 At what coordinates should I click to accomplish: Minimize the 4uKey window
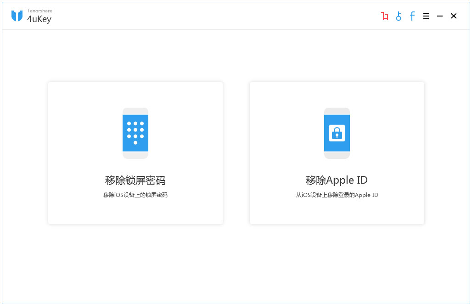point(440,16)
